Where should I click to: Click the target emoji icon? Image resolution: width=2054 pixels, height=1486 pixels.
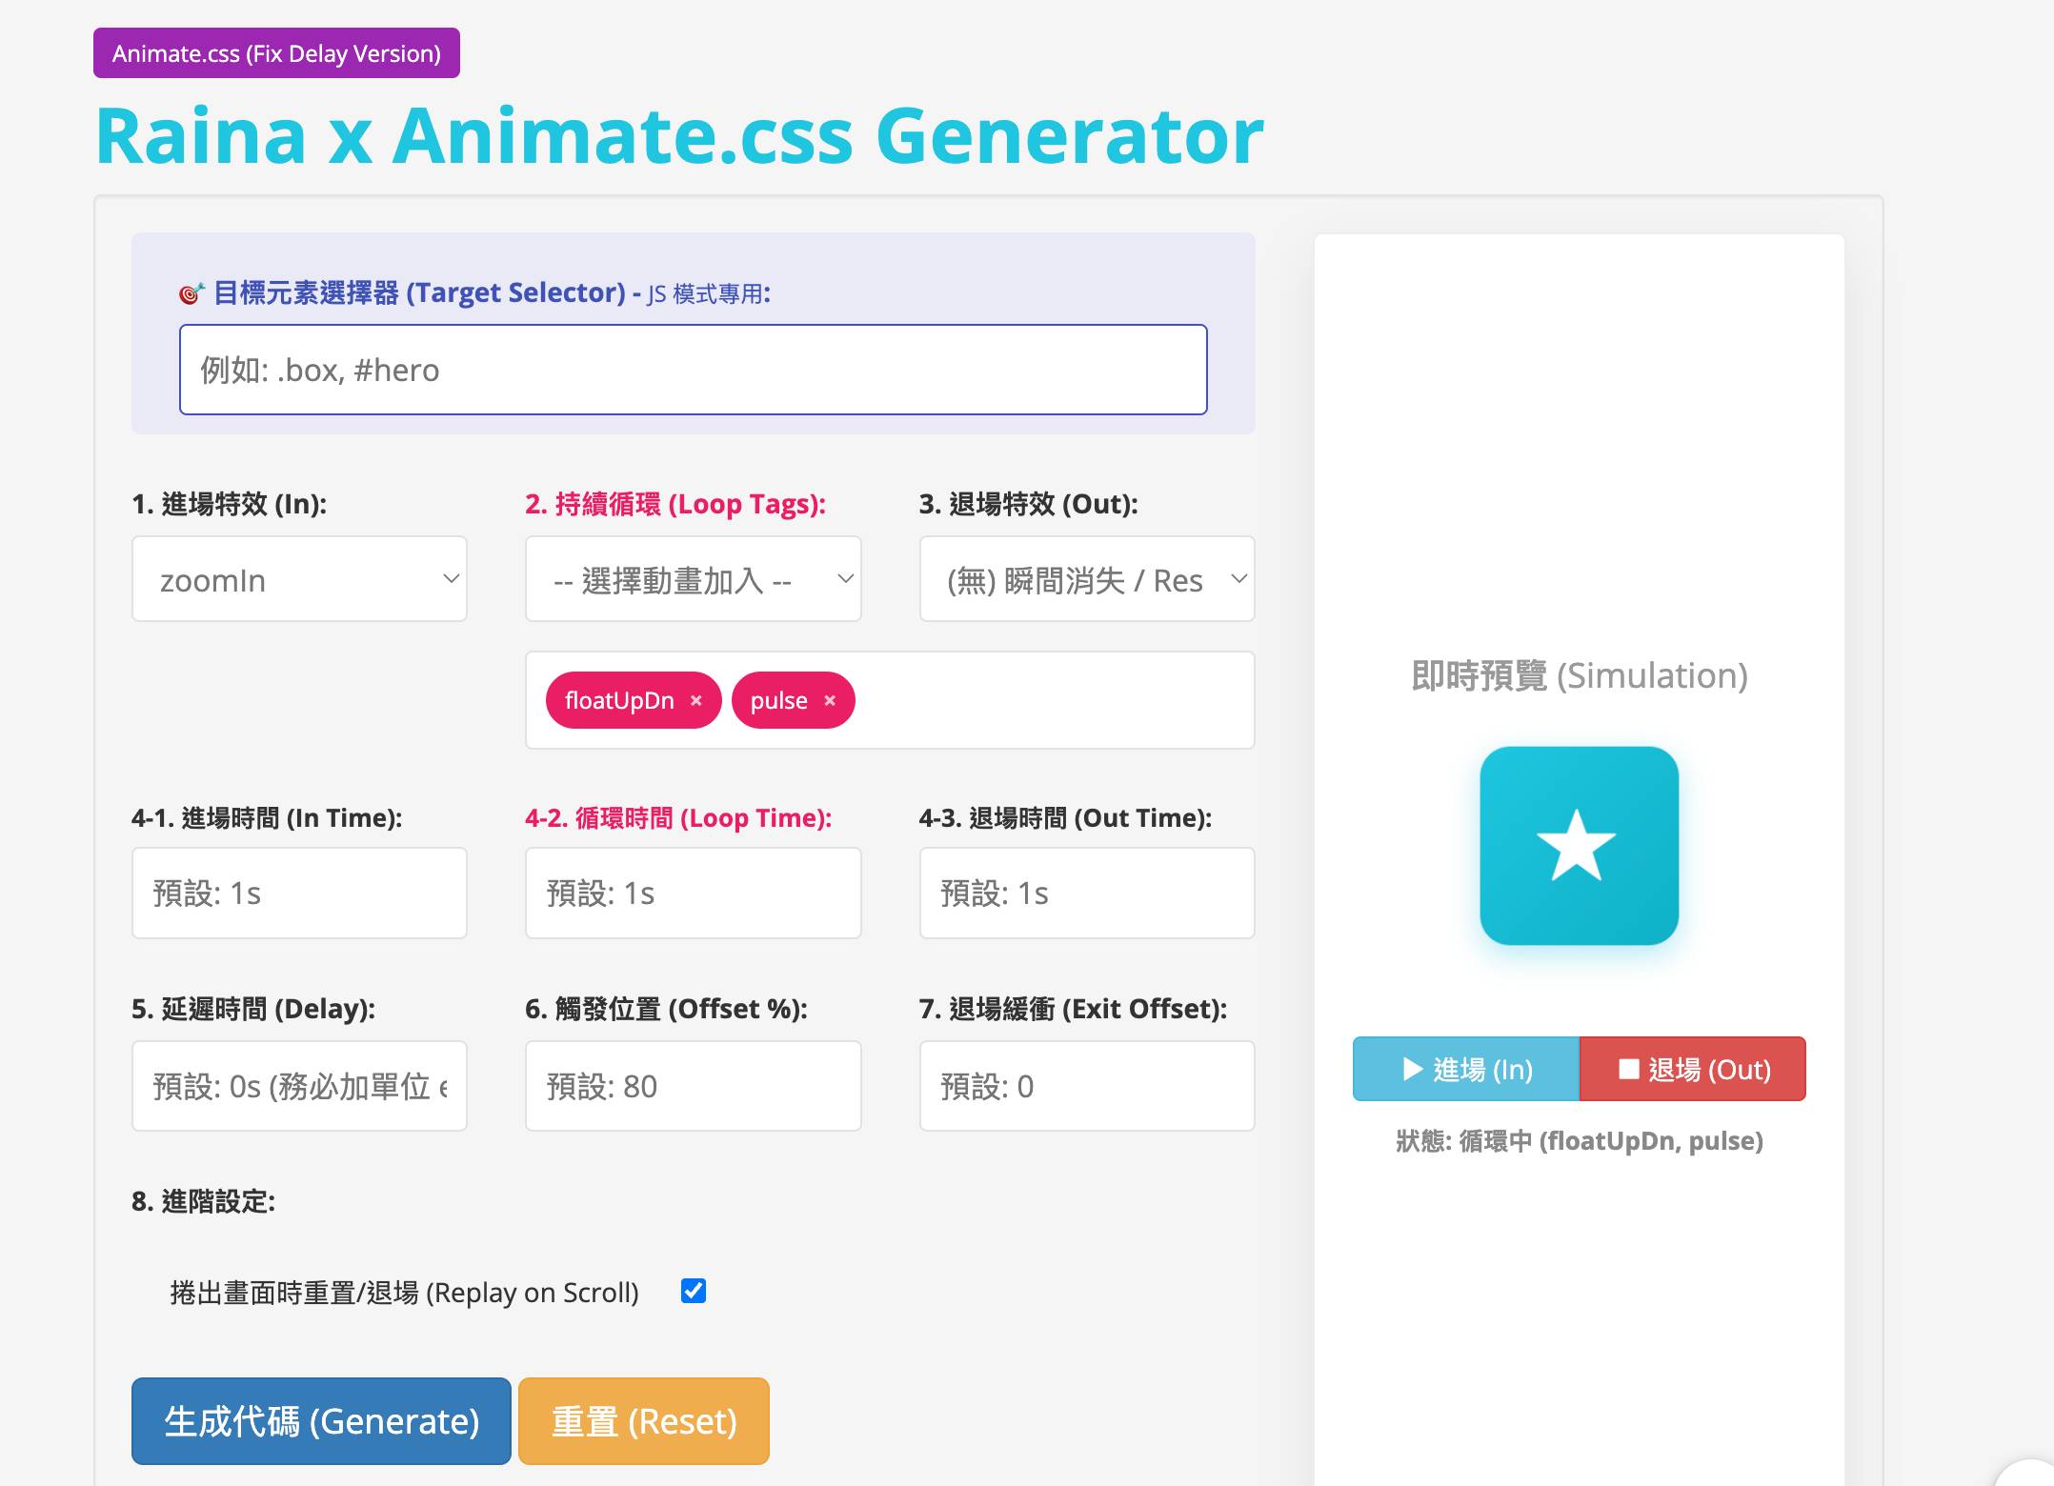point(191,293)
